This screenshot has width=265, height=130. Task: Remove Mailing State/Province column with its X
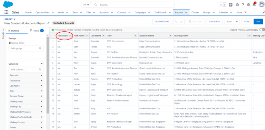point(41,112)
